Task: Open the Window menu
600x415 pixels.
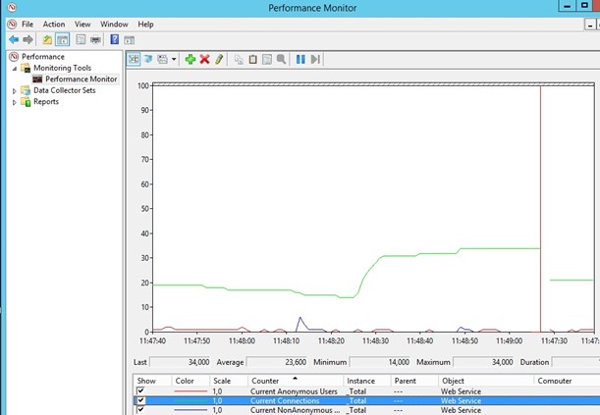Action: coord(114,24)
